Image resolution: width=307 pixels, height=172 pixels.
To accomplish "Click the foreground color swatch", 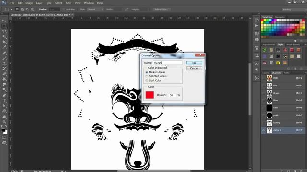I will (x=3, y=130).
